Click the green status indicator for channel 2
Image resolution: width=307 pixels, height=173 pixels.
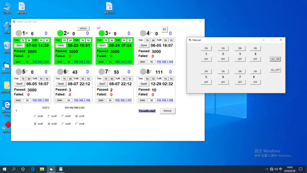point(60,33)
